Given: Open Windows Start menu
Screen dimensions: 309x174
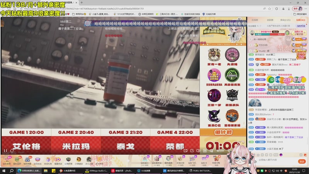Looking at the screenshot, I should 4,171.
